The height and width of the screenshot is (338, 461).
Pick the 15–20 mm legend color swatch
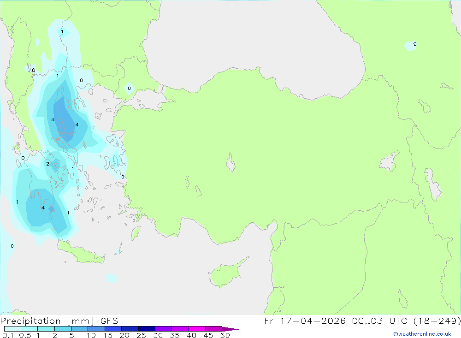pos(113,329)
